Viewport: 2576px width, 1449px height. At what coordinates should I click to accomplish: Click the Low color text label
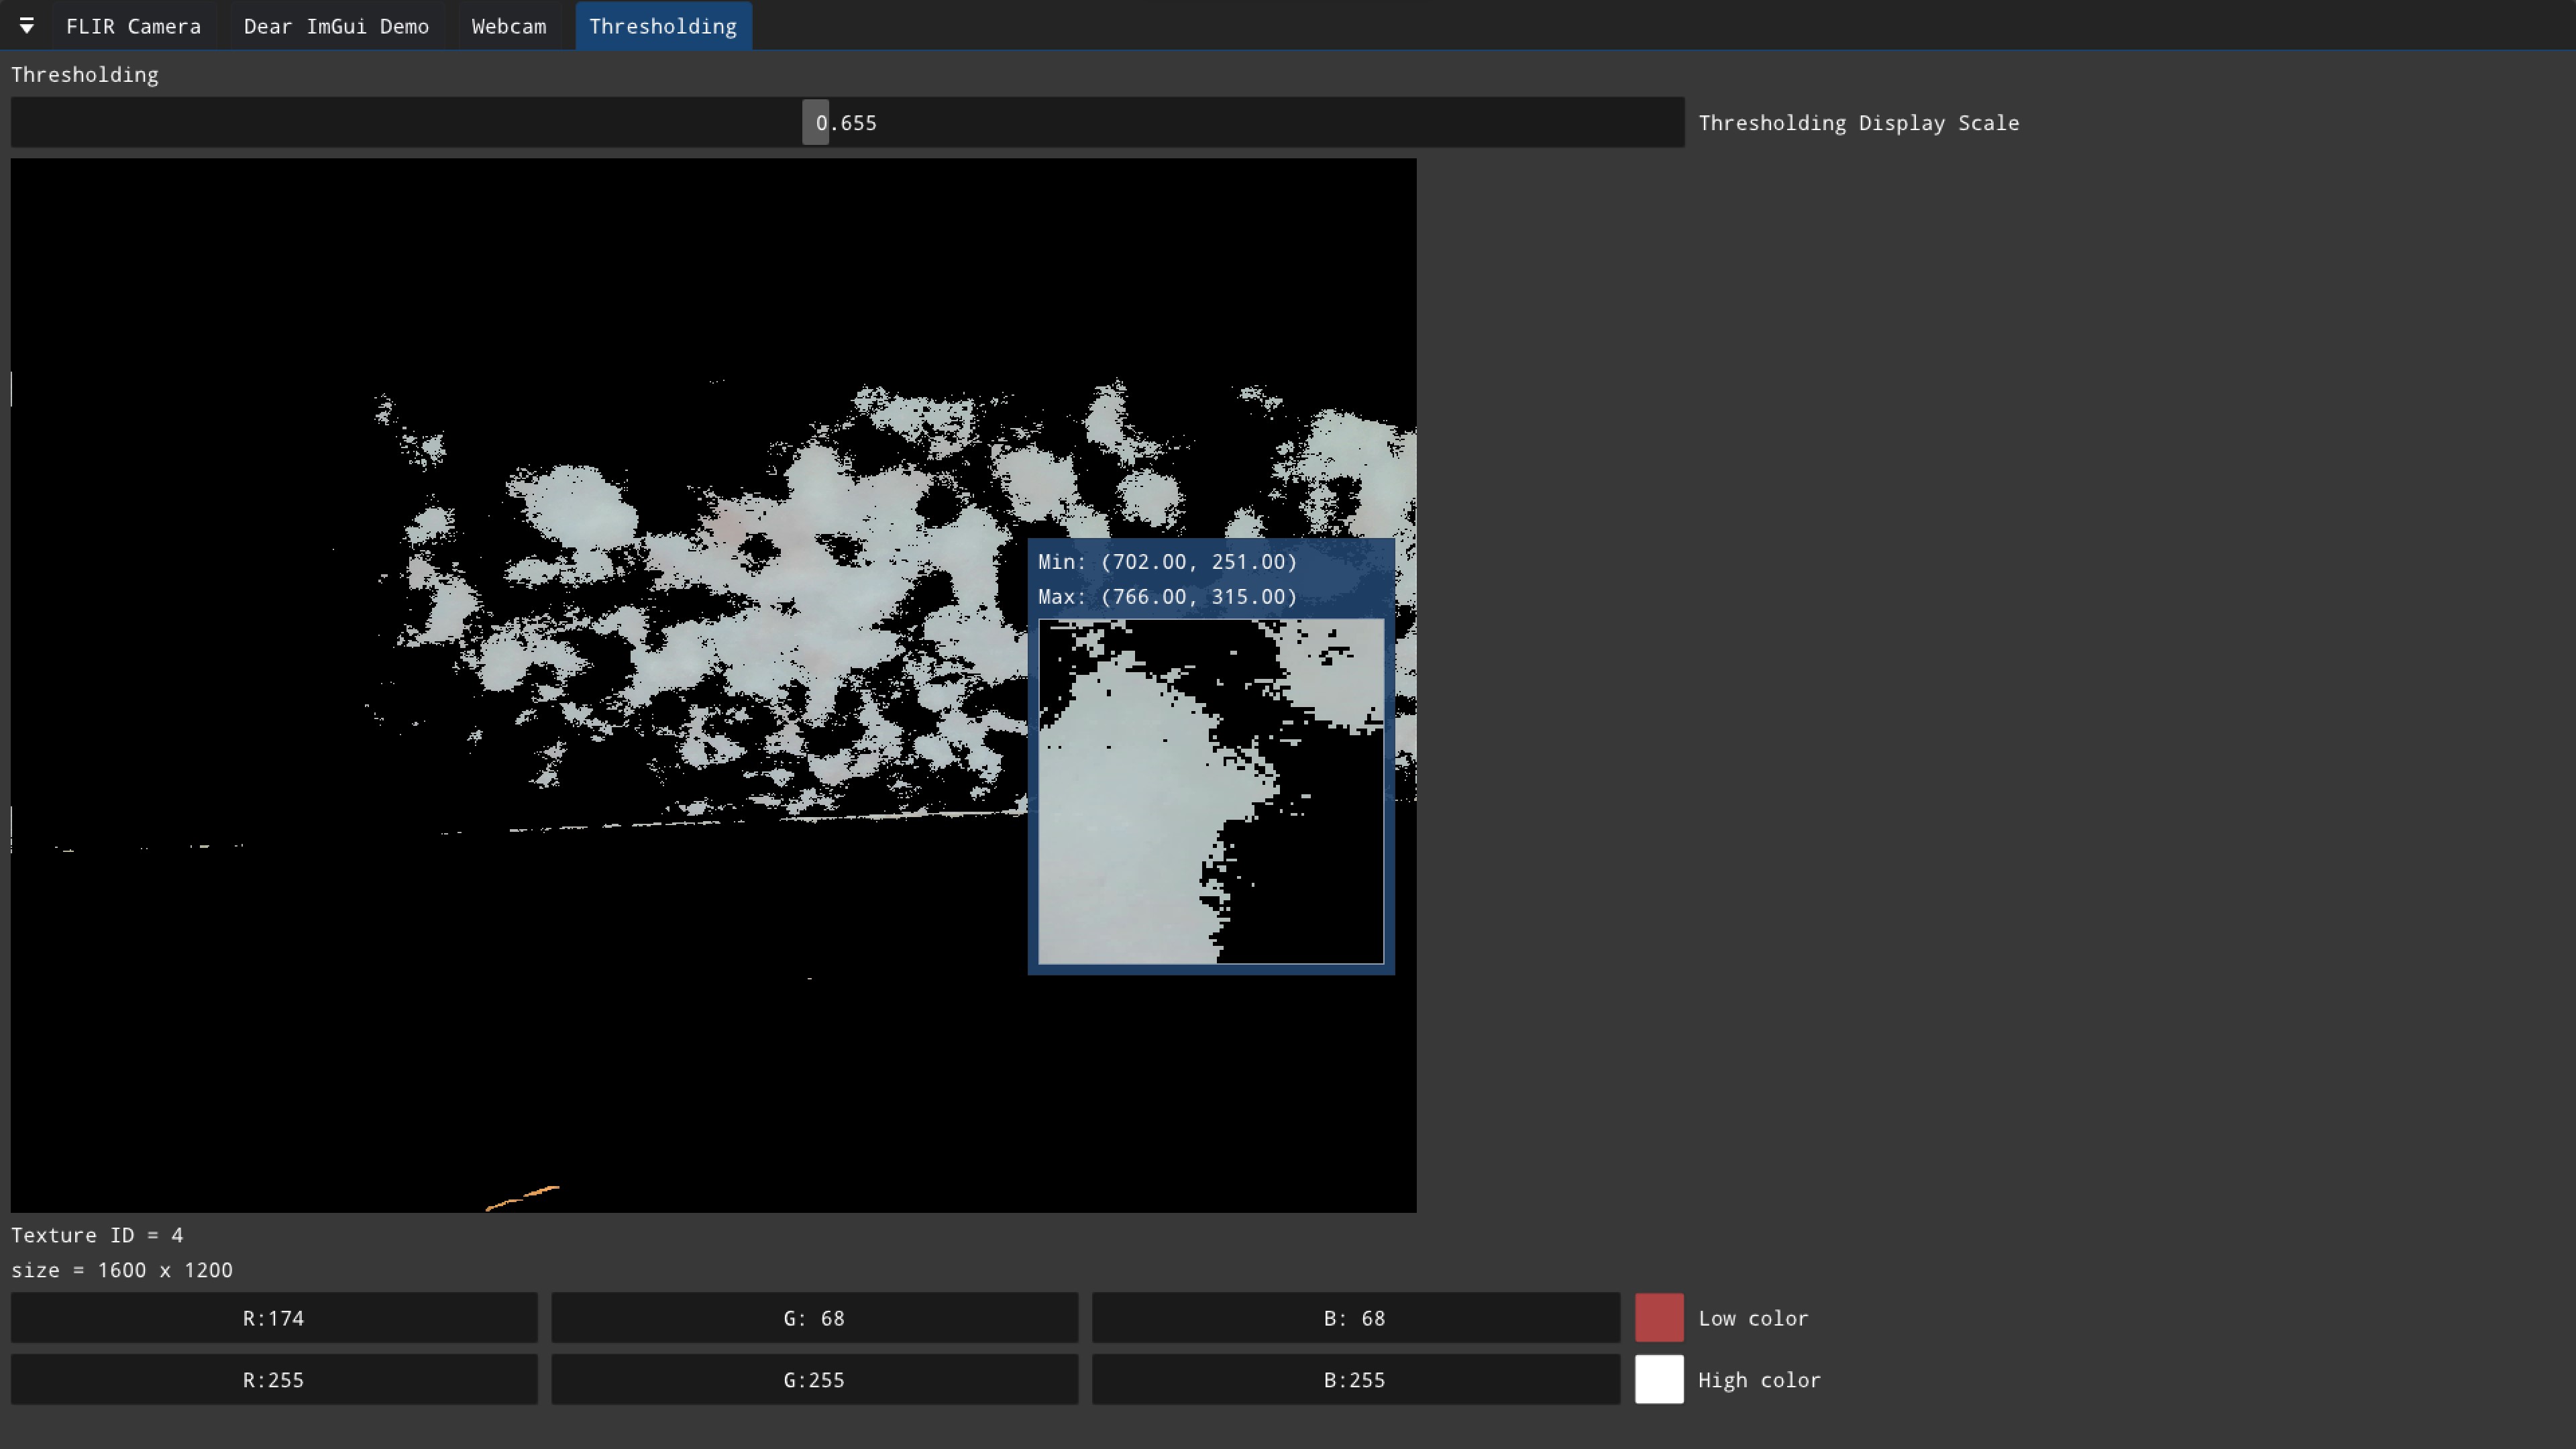pos(1752,1318)
